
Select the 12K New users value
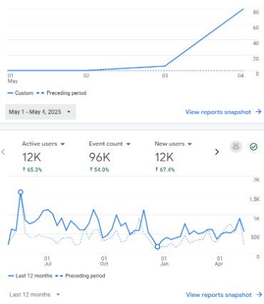[164, 157]
